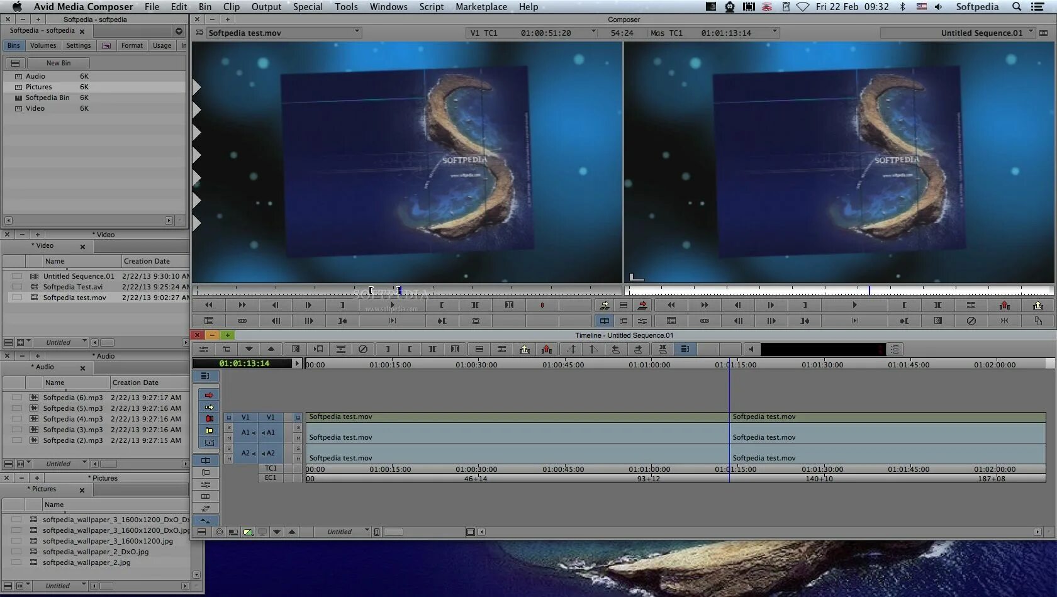Image resolution: width=1057 pixels, height=597 pixels.
Task: Click Remove Effect in the record monitor toolbar
Action: 971,321
